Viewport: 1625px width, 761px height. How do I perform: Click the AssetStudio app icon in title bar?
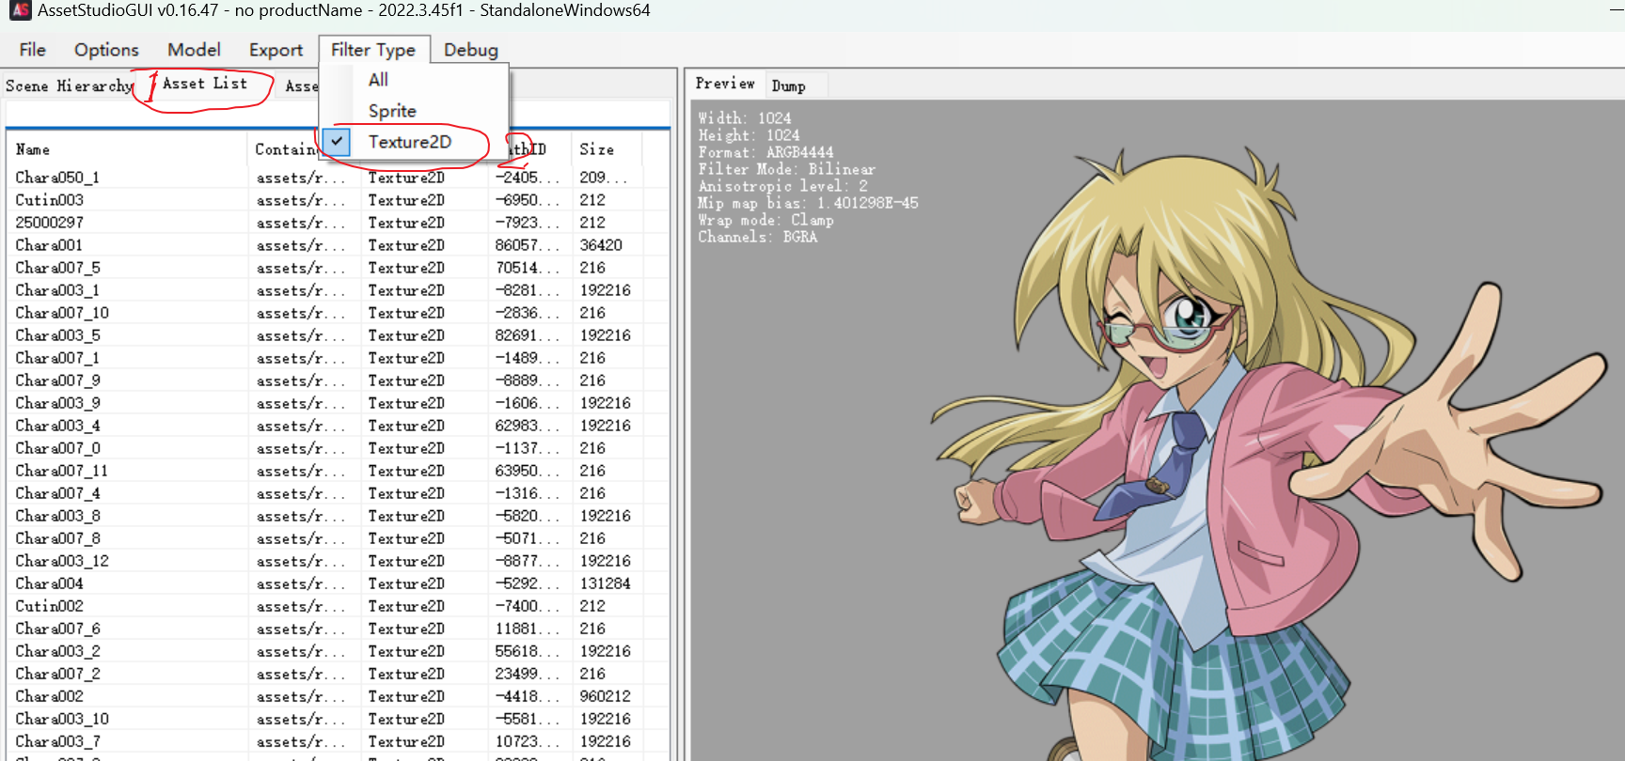pyautogui.click(x=20, y=10)
